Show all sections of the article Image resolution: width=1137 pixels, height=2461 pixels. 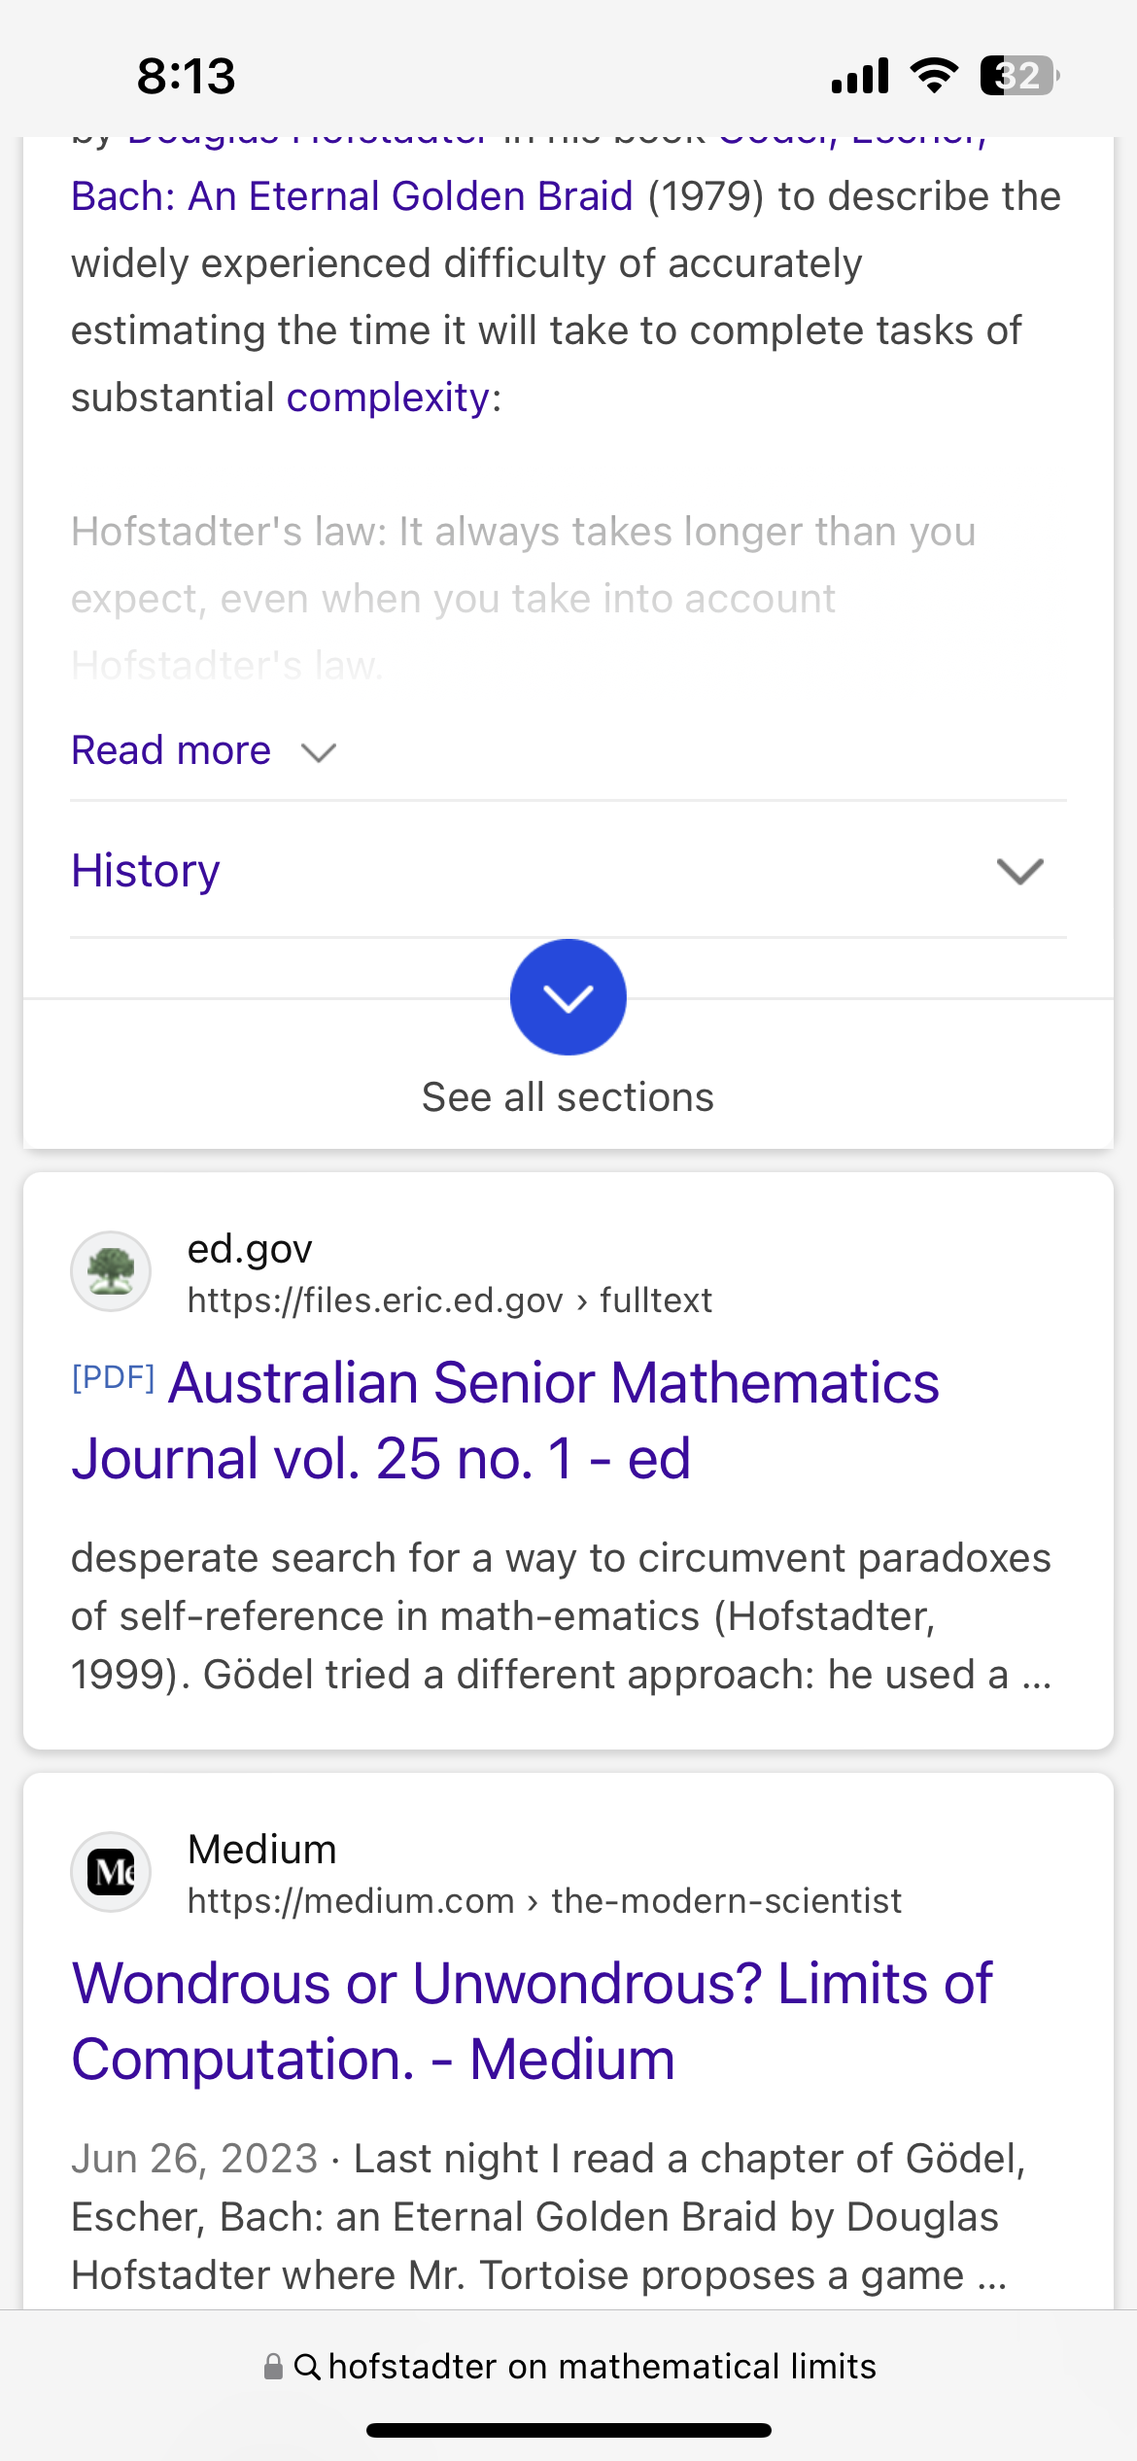(568, 1097)
